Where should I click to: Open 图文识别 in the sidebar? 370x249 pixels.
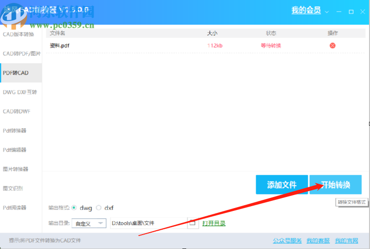point(13,188)
